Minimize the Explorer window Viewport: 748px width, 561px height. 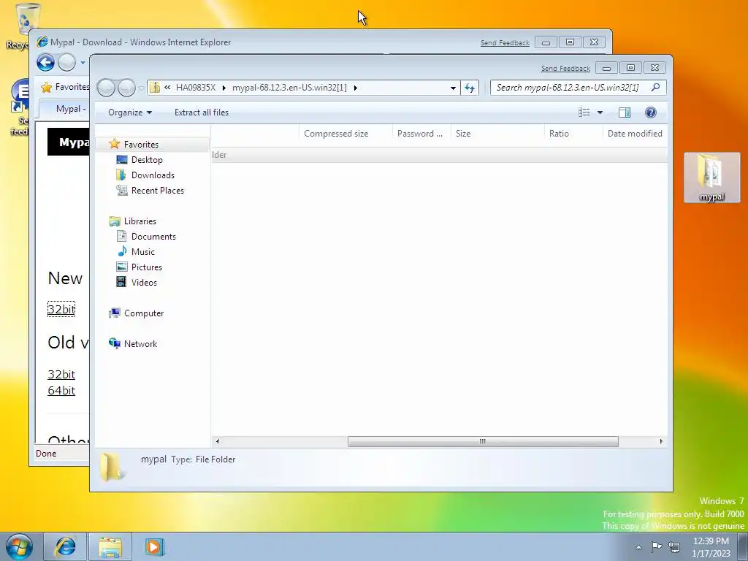(x=606, y=68)
